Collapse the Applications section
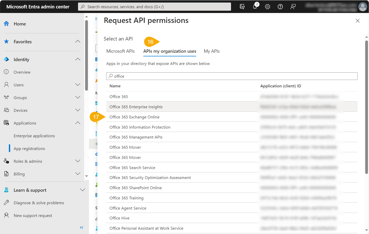 coord(78,123)
